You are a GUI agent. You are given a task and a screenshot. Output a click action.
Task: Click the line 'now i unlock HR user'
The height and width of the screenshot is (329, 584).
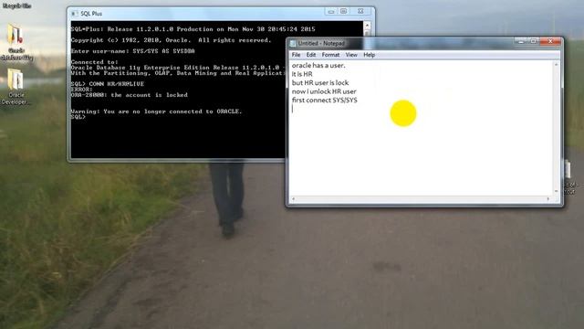click(x=324, y=91)
